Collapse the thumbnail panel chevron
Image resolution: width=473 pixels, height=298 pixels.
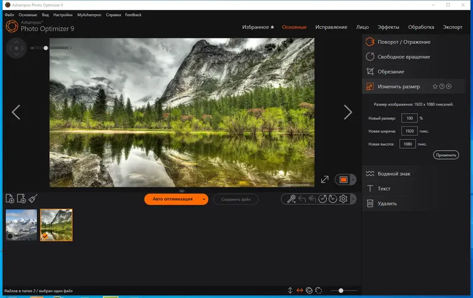tap(182, 191)
